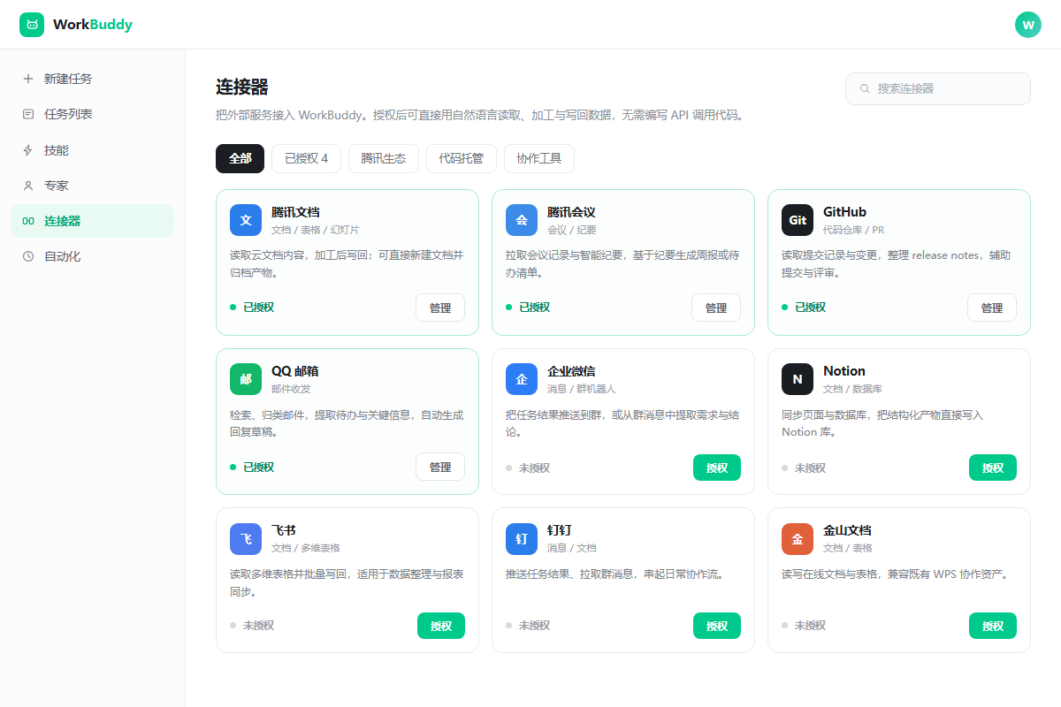The width and height of the screenshot is (1061, 707).
Task: Click the WorkBuddy brand name text
Action: tap(93, 25)
